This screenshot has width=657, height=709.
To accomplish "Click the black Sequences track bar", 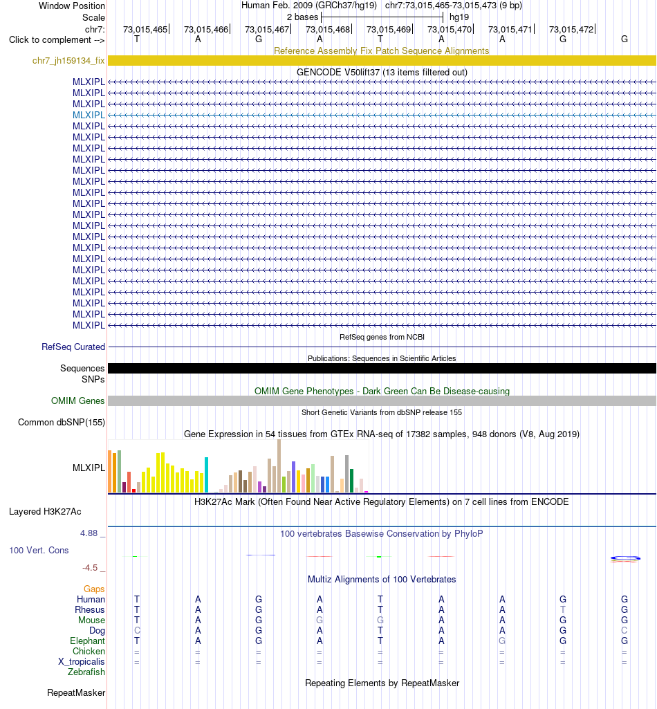I will 382,369.
